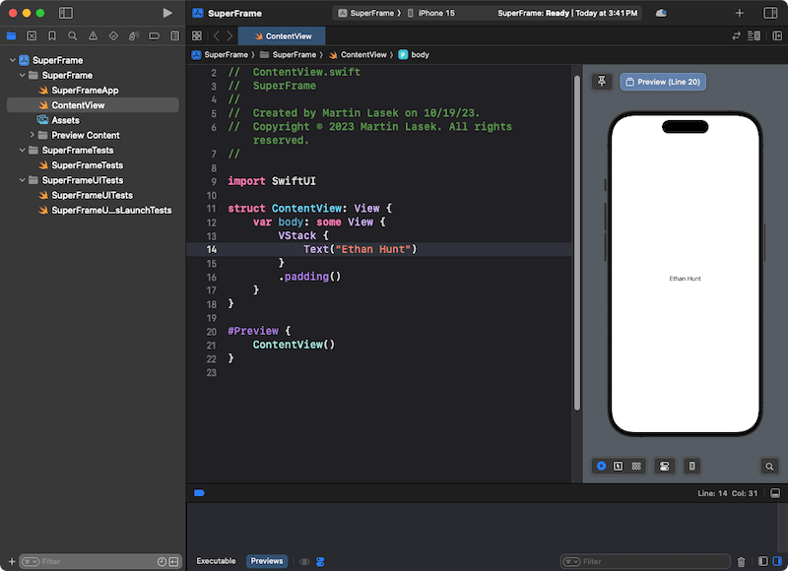Viewport: 788px width, 571px height.
Task: Switch console to Previews tab
Action: tap(267, 561)
